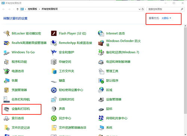
Task: Open the 恢复 recovery icon
Action: coord(7,80)
